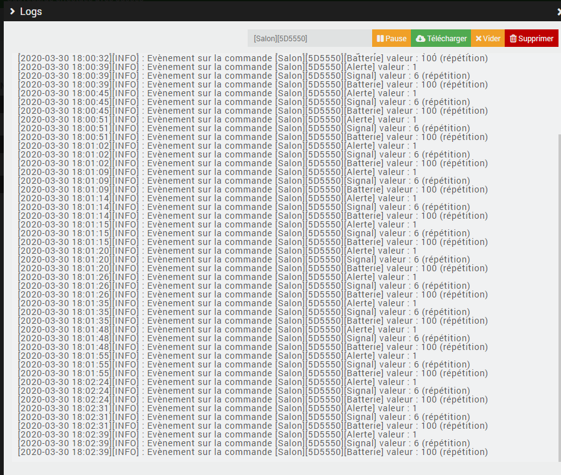561x475 pixels.
Task: Select log line 18:02:31 Batterie valeur 100
Action: [253, 426]
